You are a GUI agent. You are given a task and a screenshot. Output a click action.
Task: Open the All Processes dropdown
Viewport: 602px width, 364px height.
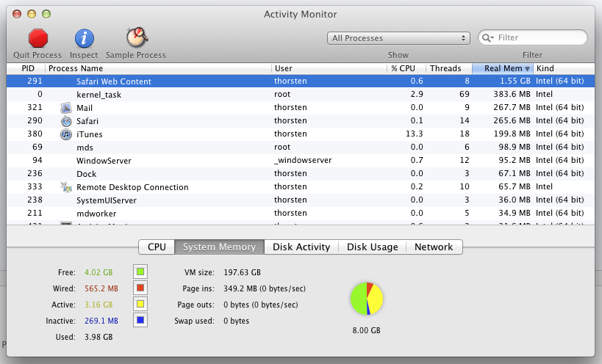(398, 38)
